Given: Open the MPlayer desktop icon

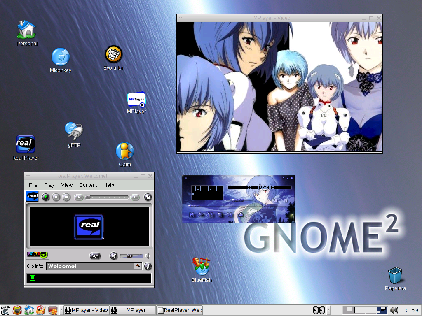Looking at the screenshot, I should tap(136, 103).
